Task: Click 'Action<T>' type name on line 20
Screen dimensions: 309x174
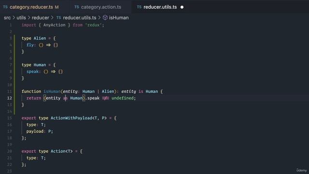Action: (62, 151)
